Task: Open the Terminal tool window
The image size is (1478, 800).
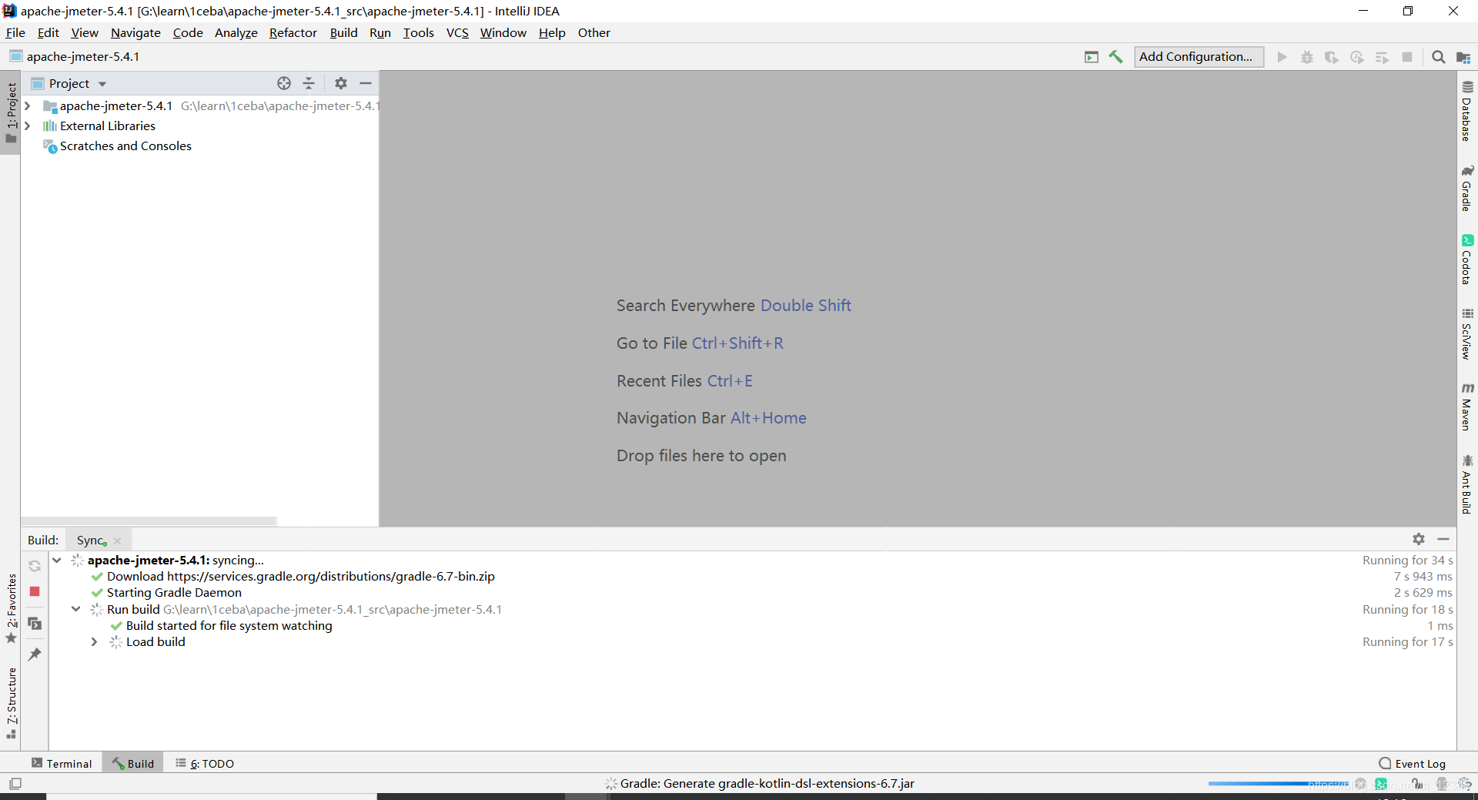Action: pos(62,763)
